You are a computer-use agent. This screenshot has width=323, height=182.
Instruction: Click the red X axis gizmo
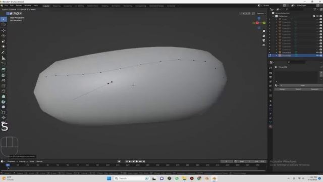[x=257, y=23]
